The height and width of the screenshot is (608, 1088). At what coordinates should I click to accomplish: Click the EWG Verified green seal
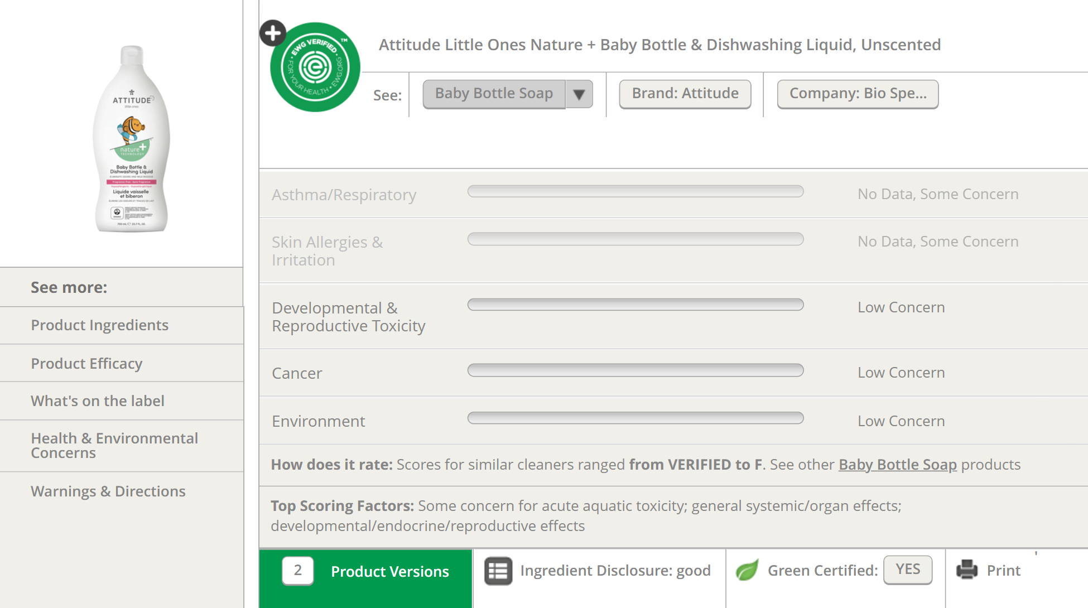315,67
